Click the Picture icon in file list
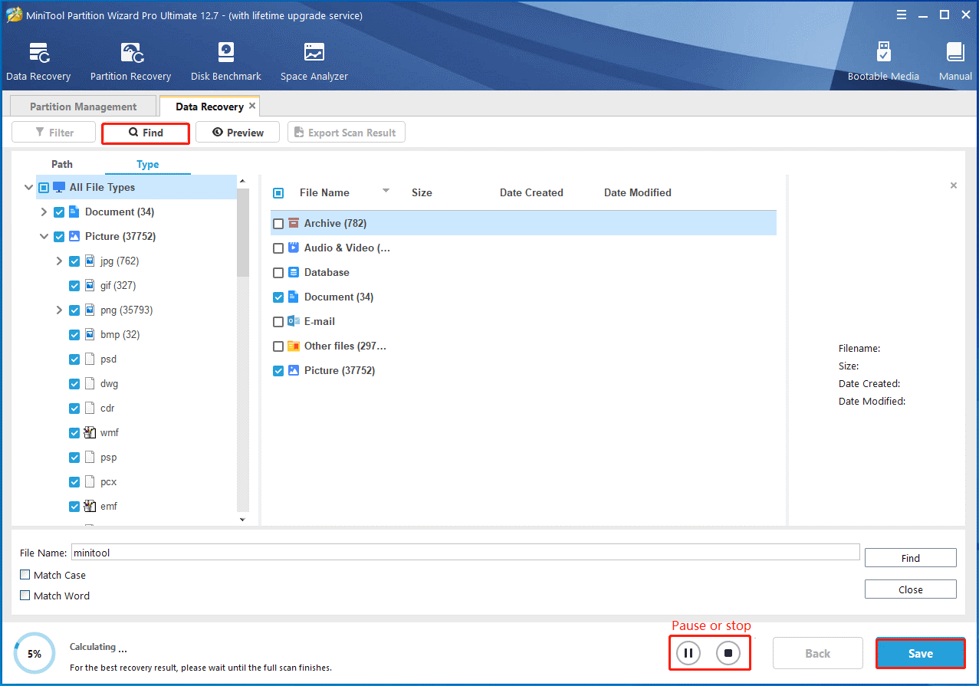 point(293,370)
